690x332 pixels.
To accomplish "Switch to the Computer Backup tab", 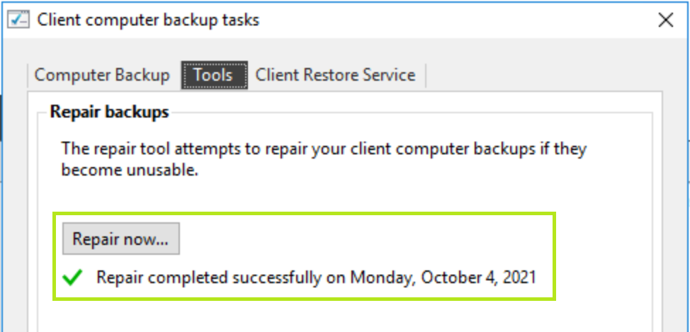I will [x=102, y=75].
